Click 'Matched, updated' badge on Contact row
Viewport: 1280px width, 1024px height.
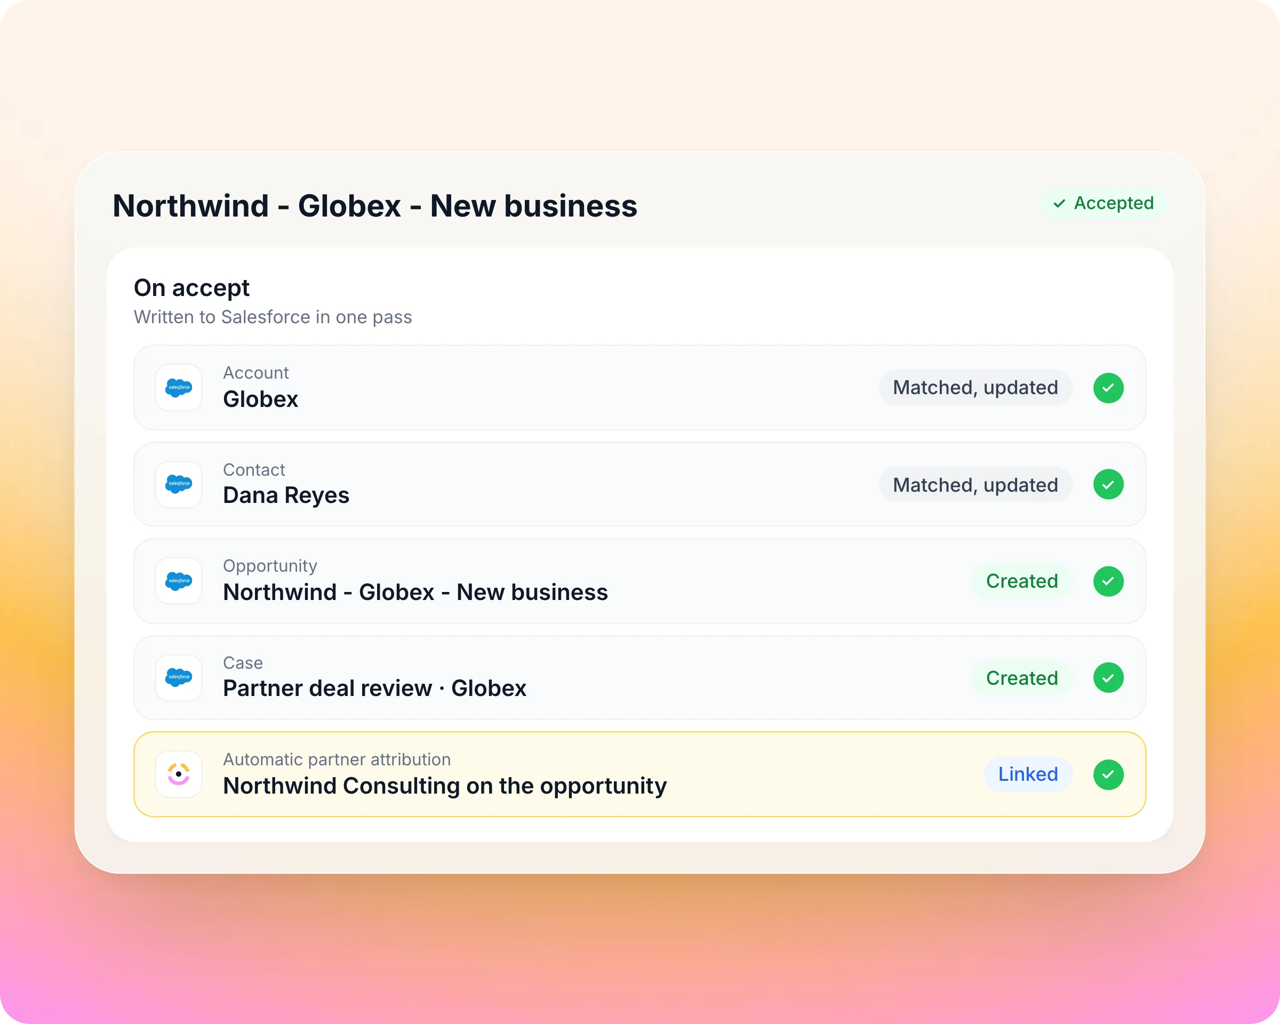coord(975,484)
